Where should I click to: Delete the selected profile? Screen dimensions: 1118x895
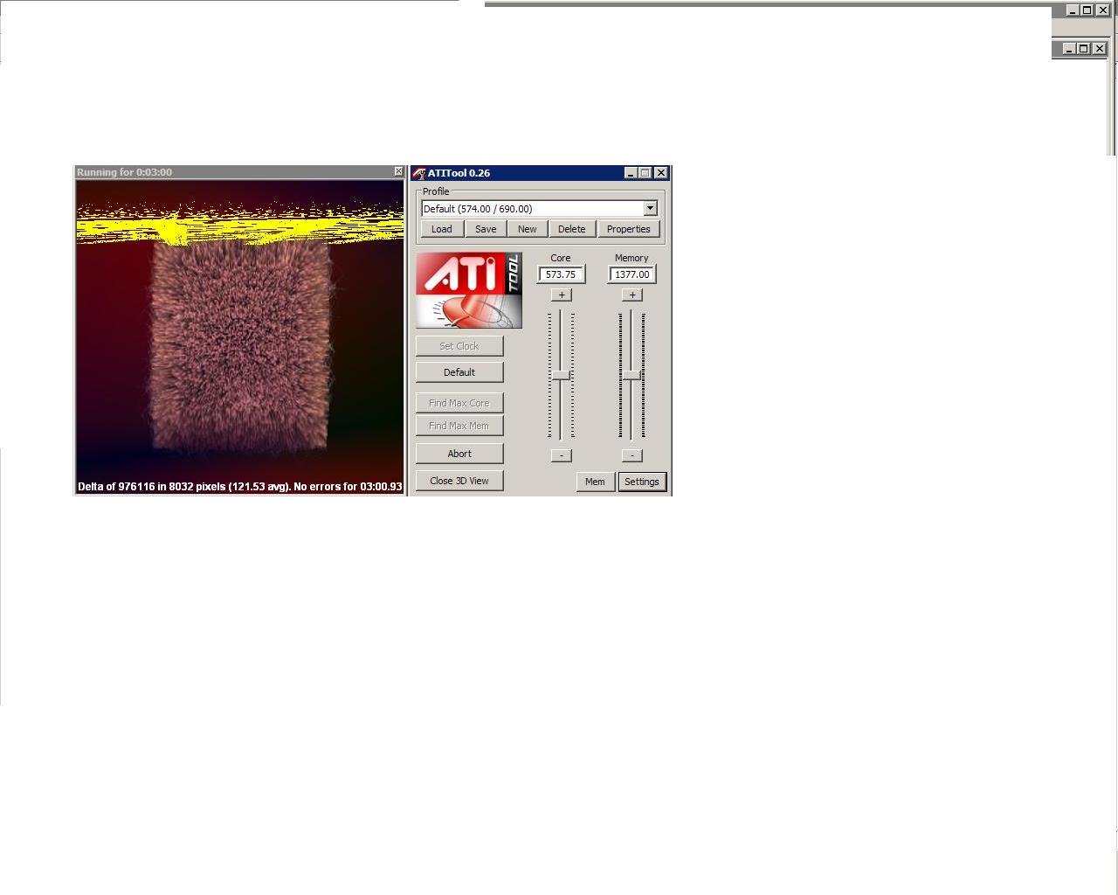coord(572,229)
